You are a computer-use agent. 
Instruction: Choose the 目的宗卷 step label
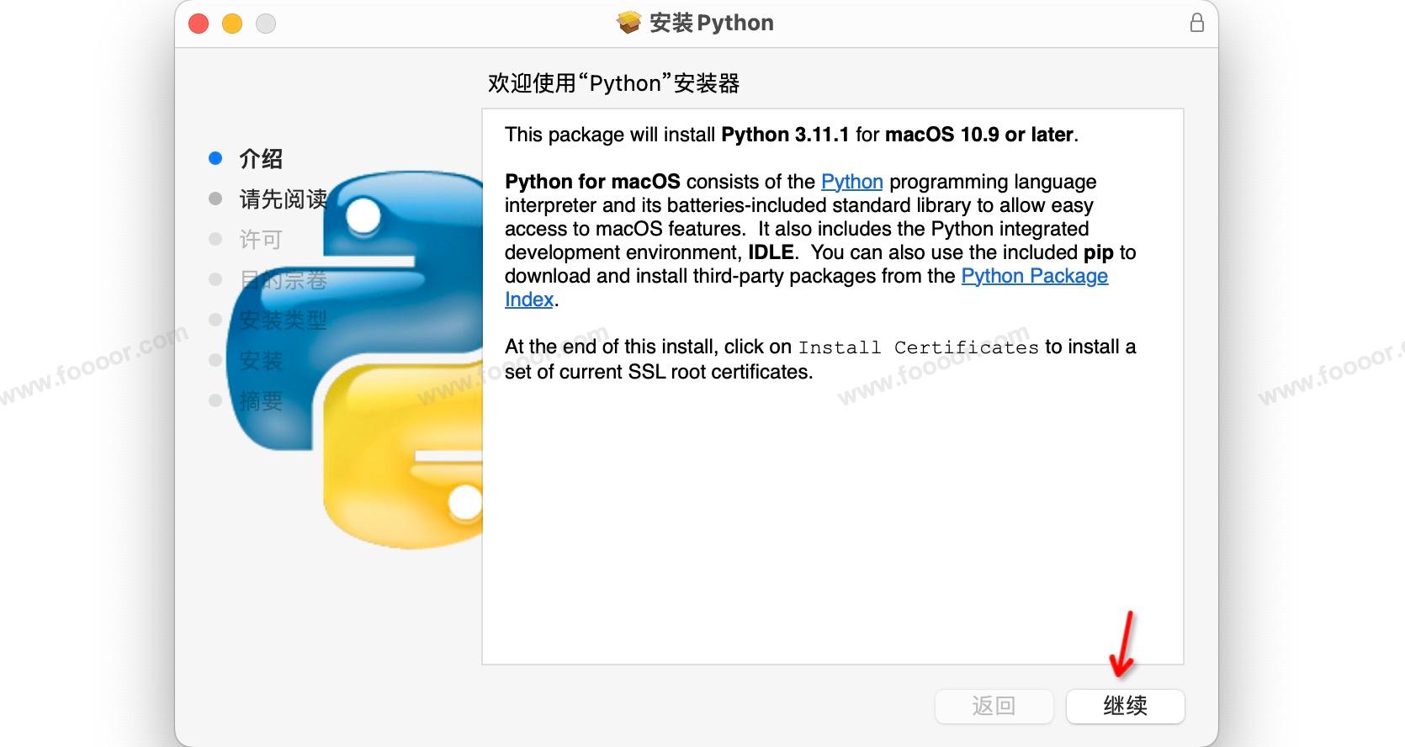283,280
